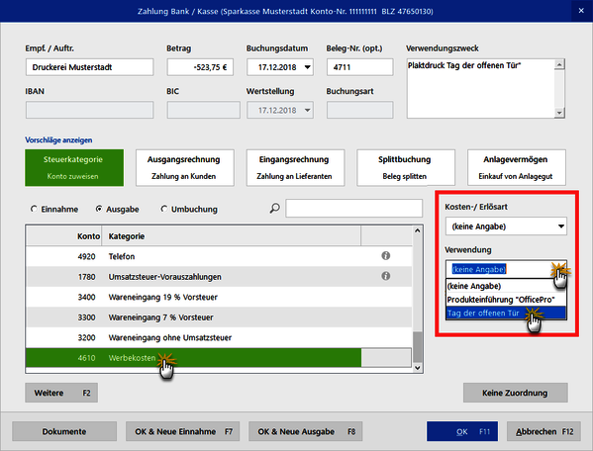Click the category list scrollbar thumb
Image resolution: width=593 pixels, height=451 pixels.
[x=417, y=347]
